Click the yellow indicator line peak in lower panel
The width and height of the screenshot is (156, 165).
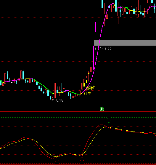(x=106, y=127)
